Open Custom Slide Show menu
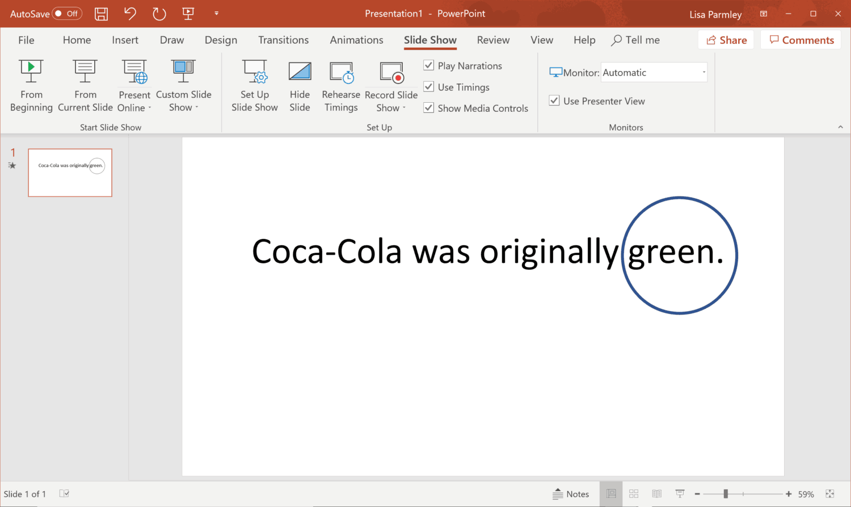 [183, 85]
